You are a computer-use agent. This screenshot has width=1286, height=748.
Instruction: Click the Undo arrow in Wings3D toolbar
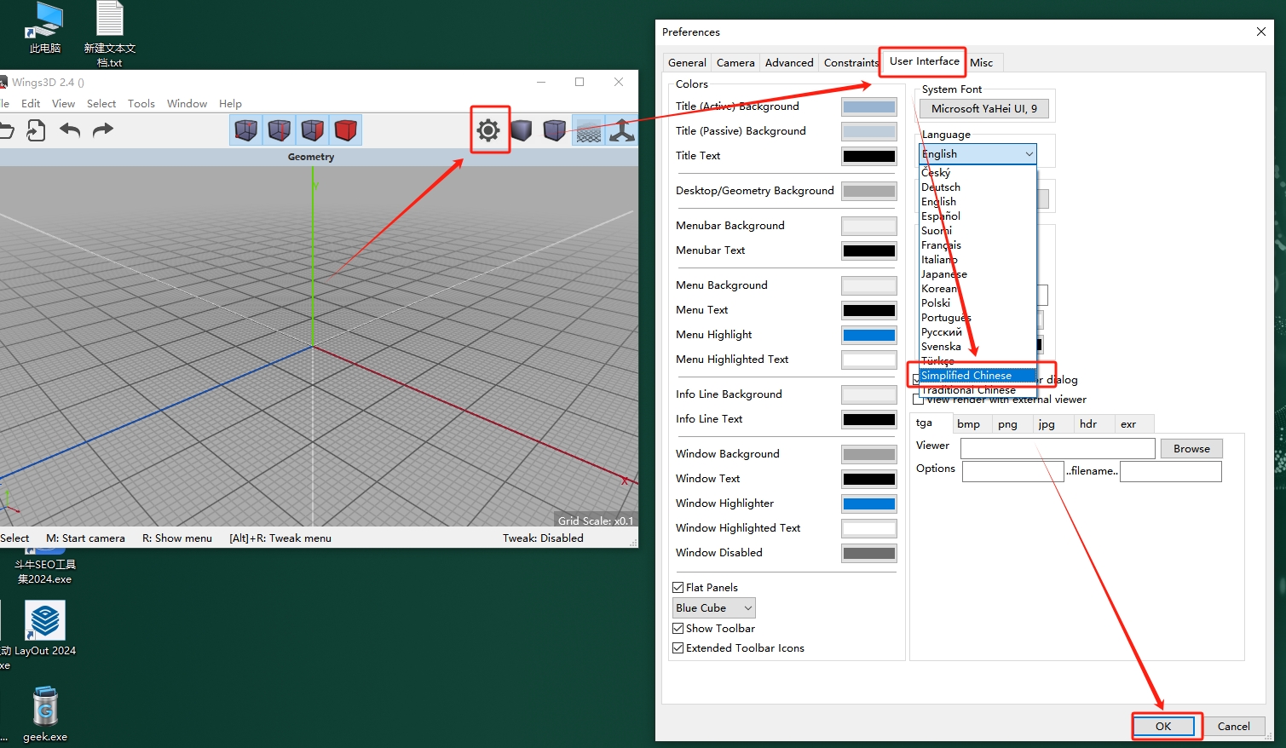pyautogui.click(x=70, y=130)
